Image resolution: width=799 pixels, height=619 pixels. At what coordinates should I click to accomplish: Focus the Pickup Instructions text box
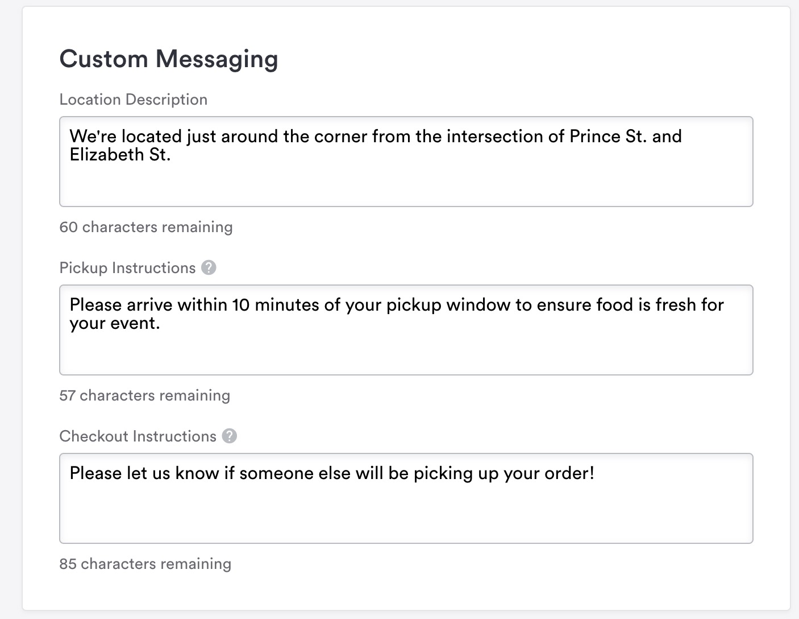406,330
